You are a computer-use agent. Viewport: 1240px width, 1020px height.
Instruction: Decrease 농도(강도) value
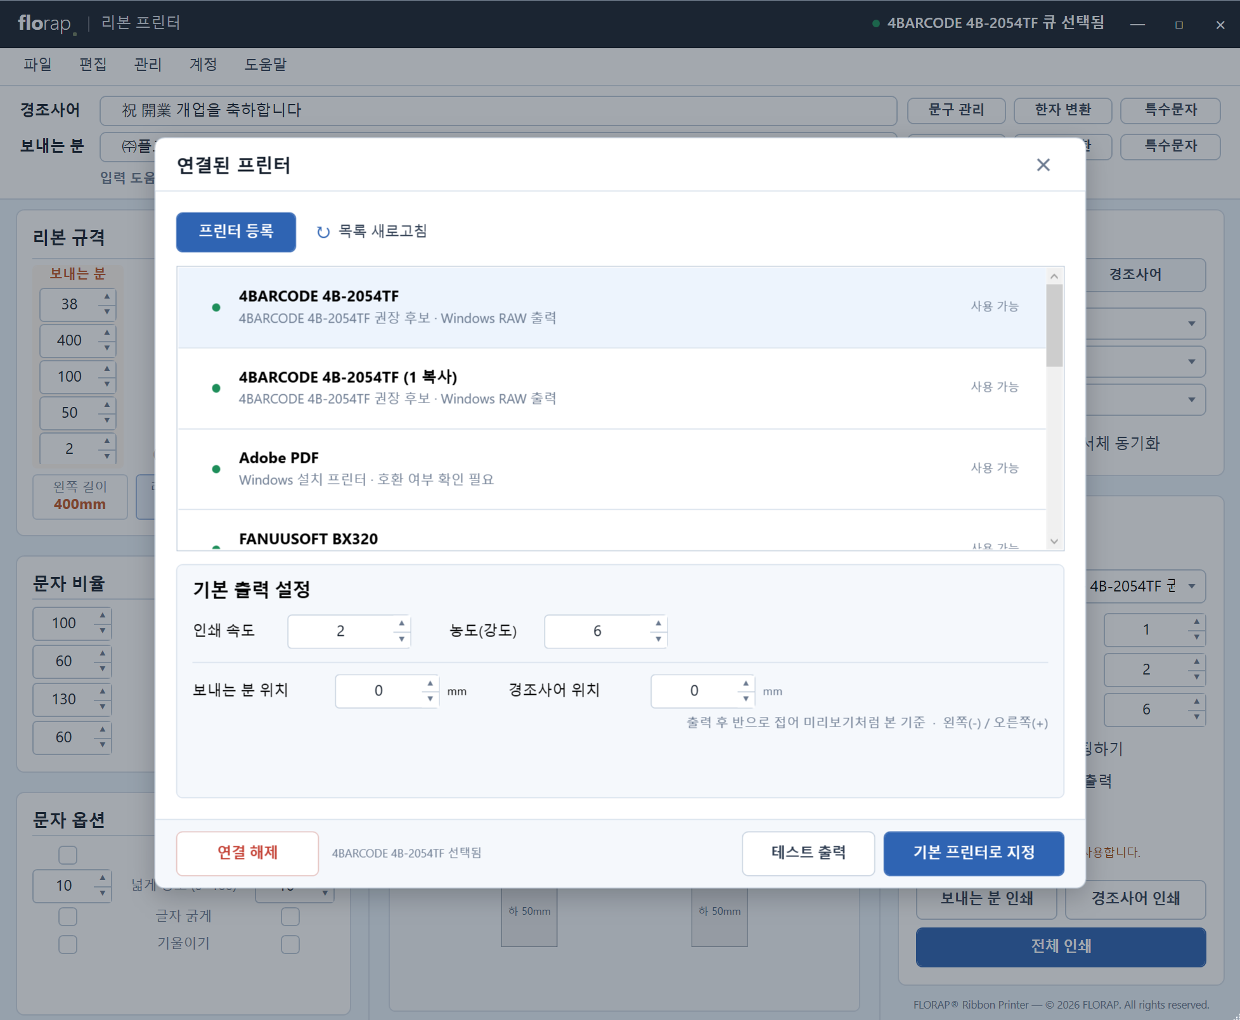click(659, 639)
